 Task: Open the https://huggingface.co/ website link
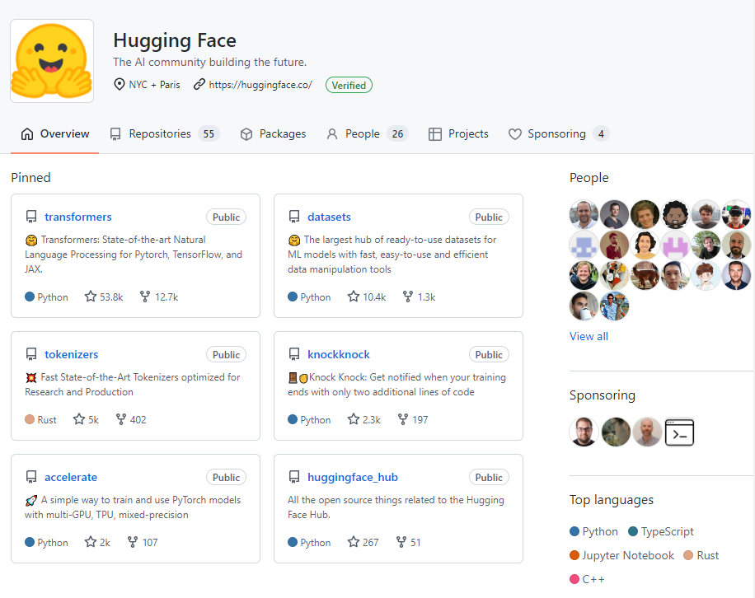(x=260, y=85)
